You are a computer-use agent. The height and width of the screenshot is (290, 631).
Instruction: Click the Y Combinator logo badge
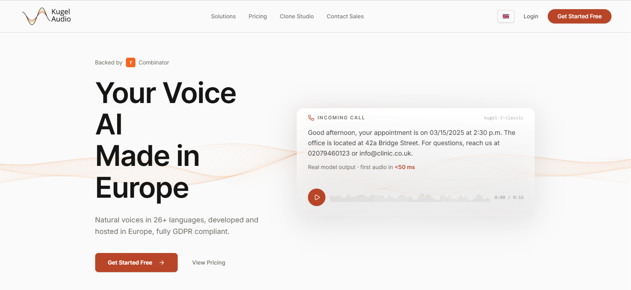pos(131,62)
